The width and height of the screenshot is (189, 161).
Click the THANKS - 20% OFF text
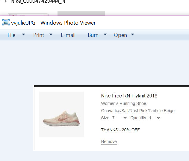coord(120,130)
